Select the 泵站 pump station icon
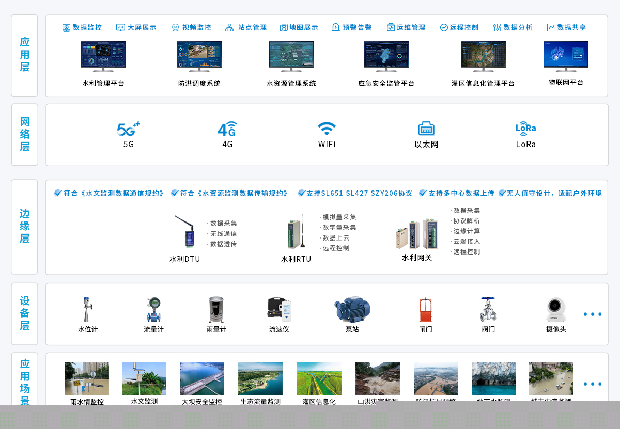Image resolution: width=620 pixels, height=429 pixels. point(352,309)
